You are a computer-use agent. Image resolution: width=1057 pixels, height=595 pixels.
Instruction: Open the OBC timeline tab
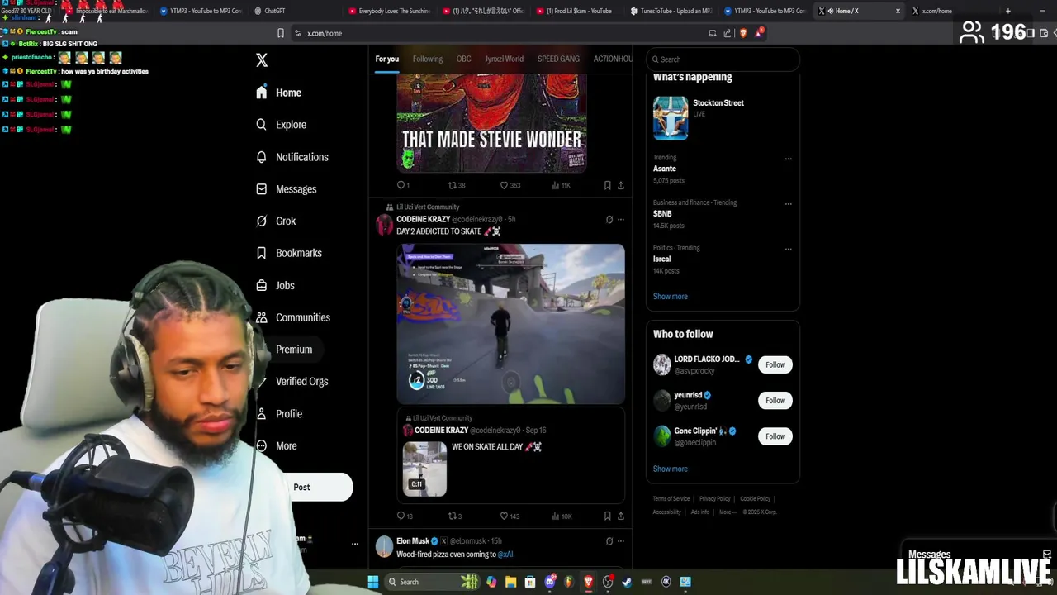tap(464, 59)
